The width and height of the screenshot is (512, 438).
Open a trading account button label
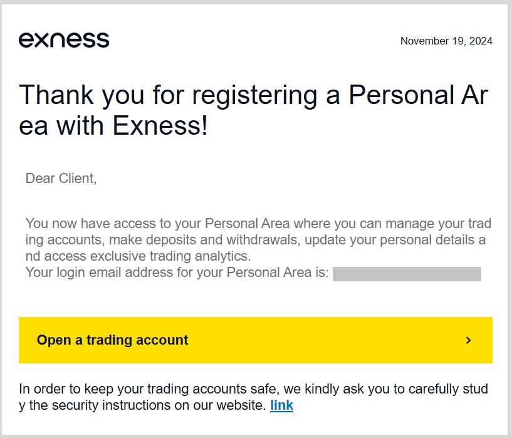click(x=113, y=340)
